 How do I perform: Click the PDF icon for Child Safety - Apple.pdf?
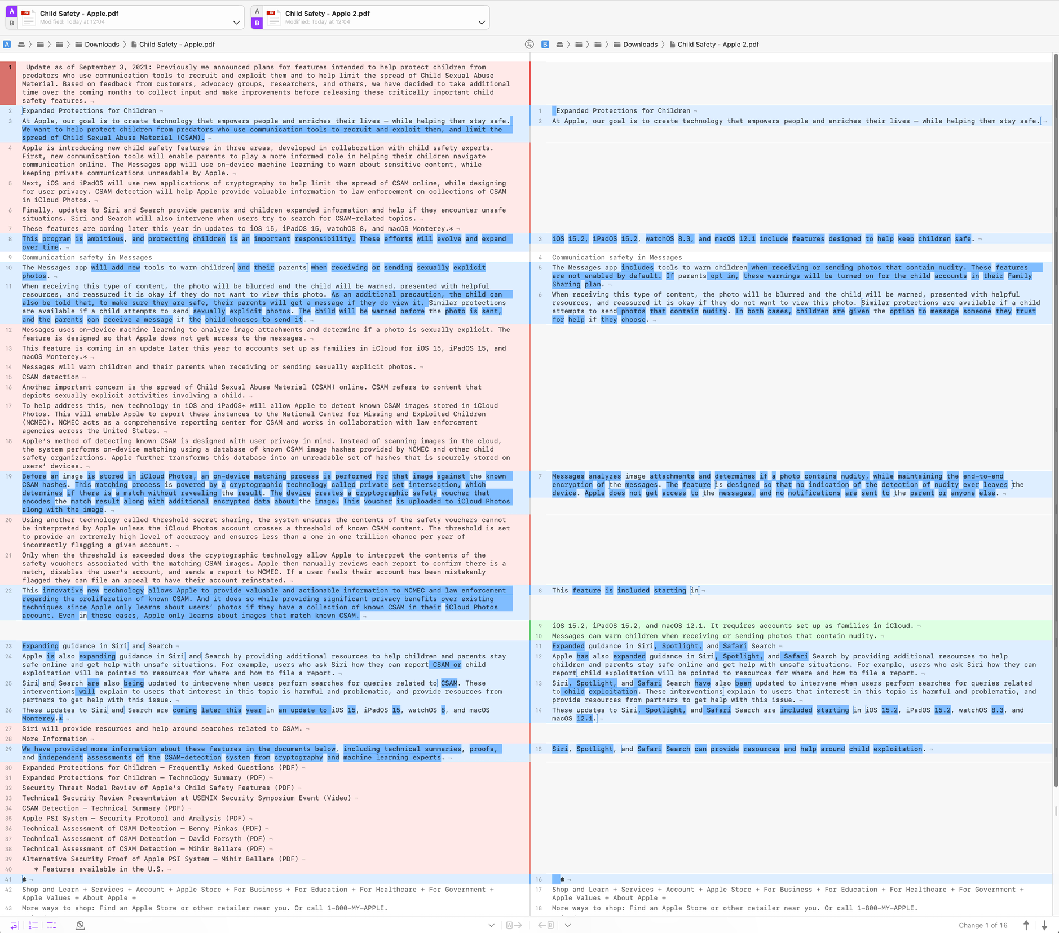coord(28,17)
